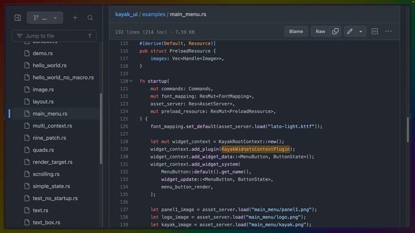Open Raw file view
This screenshot has height=233, width=415.
tap(320, 32)
